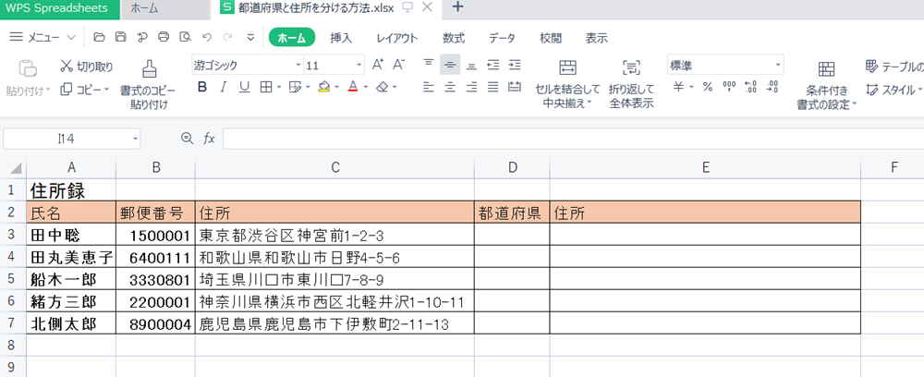Toggle italic formatting

[224, 87]
